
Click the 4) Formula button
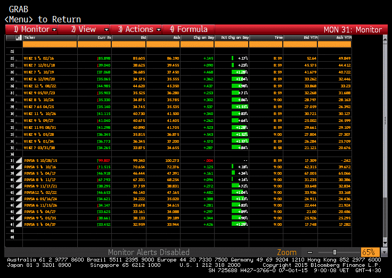(189, 29)
